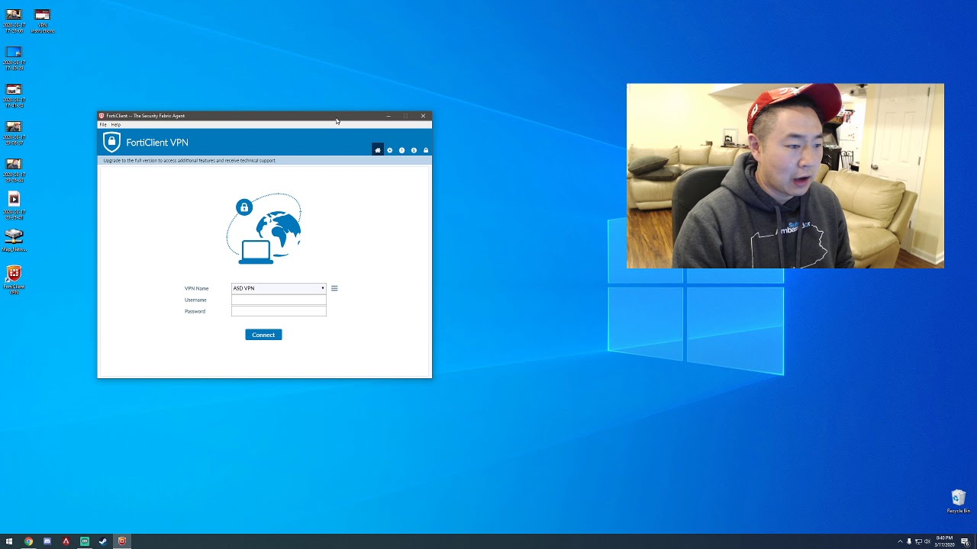This screenshot has height=549, width=977.
Task: Open FortiClient settings gear icon
Action: pyautogui.click(x=389, y=150)
